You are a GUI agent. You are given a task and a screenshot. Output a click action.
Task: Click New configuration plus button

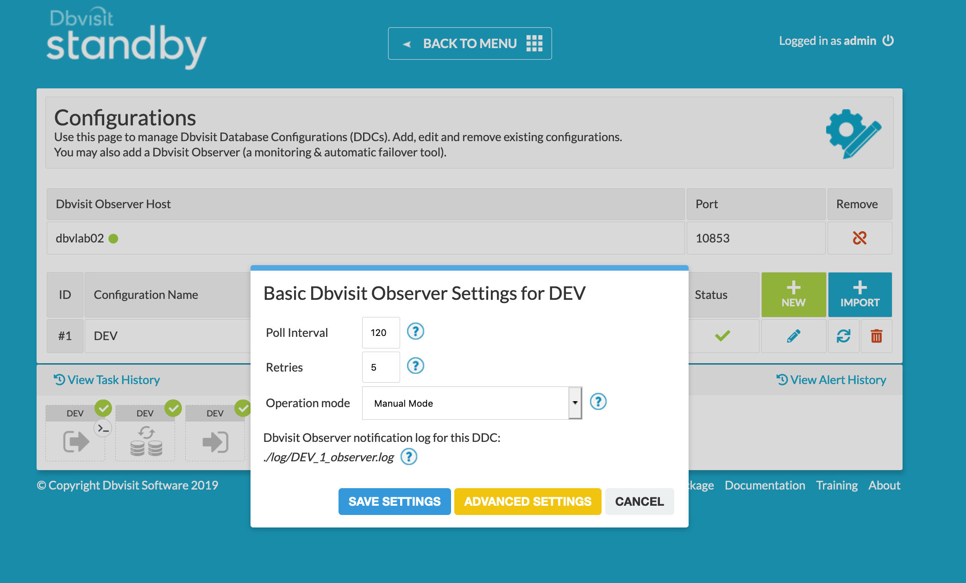793,294
